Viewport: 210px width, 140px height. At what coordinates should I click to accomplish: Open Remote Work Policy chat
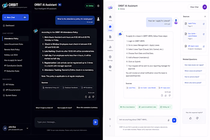12,49
